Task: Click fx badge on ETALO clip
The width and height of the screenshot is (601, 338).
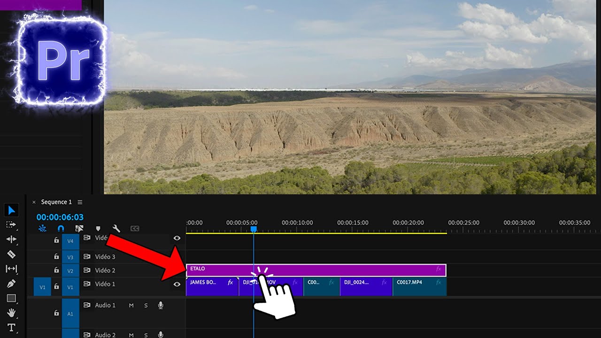Action: click(439, 269)
